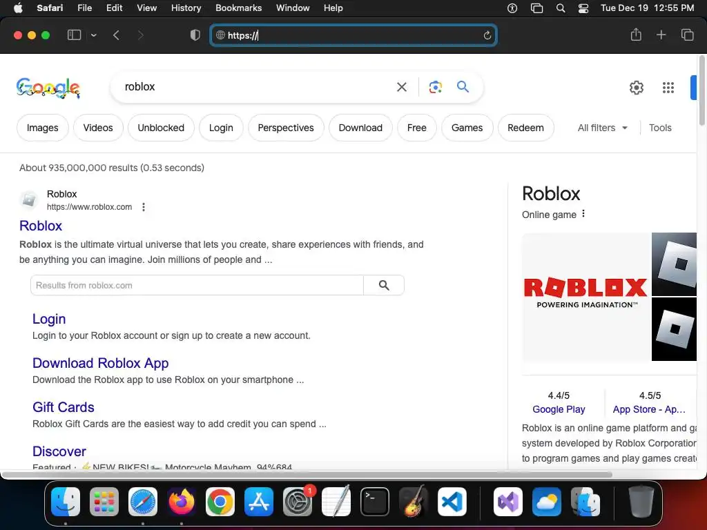The width and height of the screenshot is (707, 530).
Task: Select the Games filter chip
Action: pos(467,128)
